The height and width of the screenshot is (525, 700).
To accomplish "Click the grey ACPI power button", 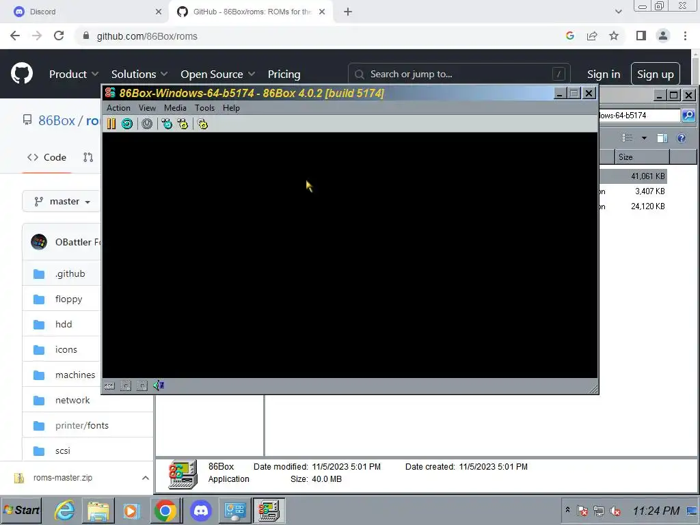I will (x=147, y=124).
